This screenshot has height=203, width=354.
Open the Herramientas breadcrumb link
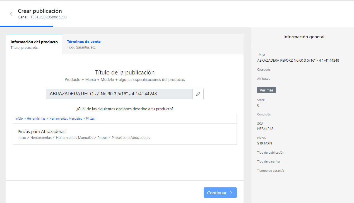(36, 119)
